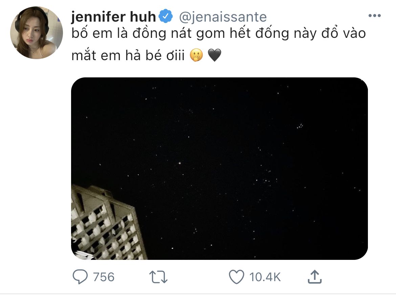396x295 pixels.
Task: Click the first line of tweet text
Action: [x=218, y=34]
